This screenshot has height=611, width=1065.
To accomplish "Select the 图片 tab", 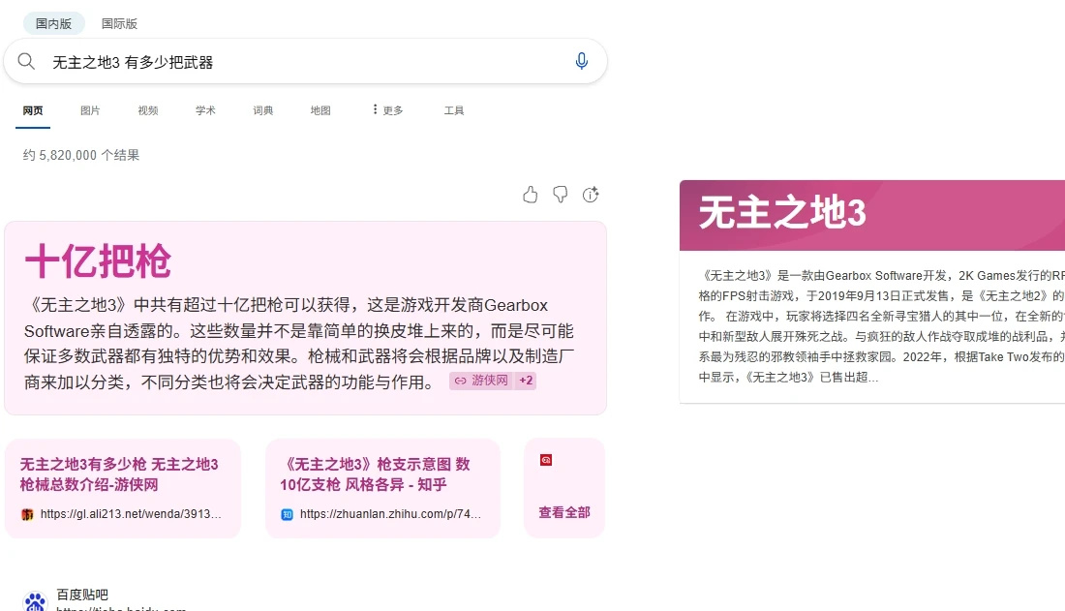I will tap(90, 110).
